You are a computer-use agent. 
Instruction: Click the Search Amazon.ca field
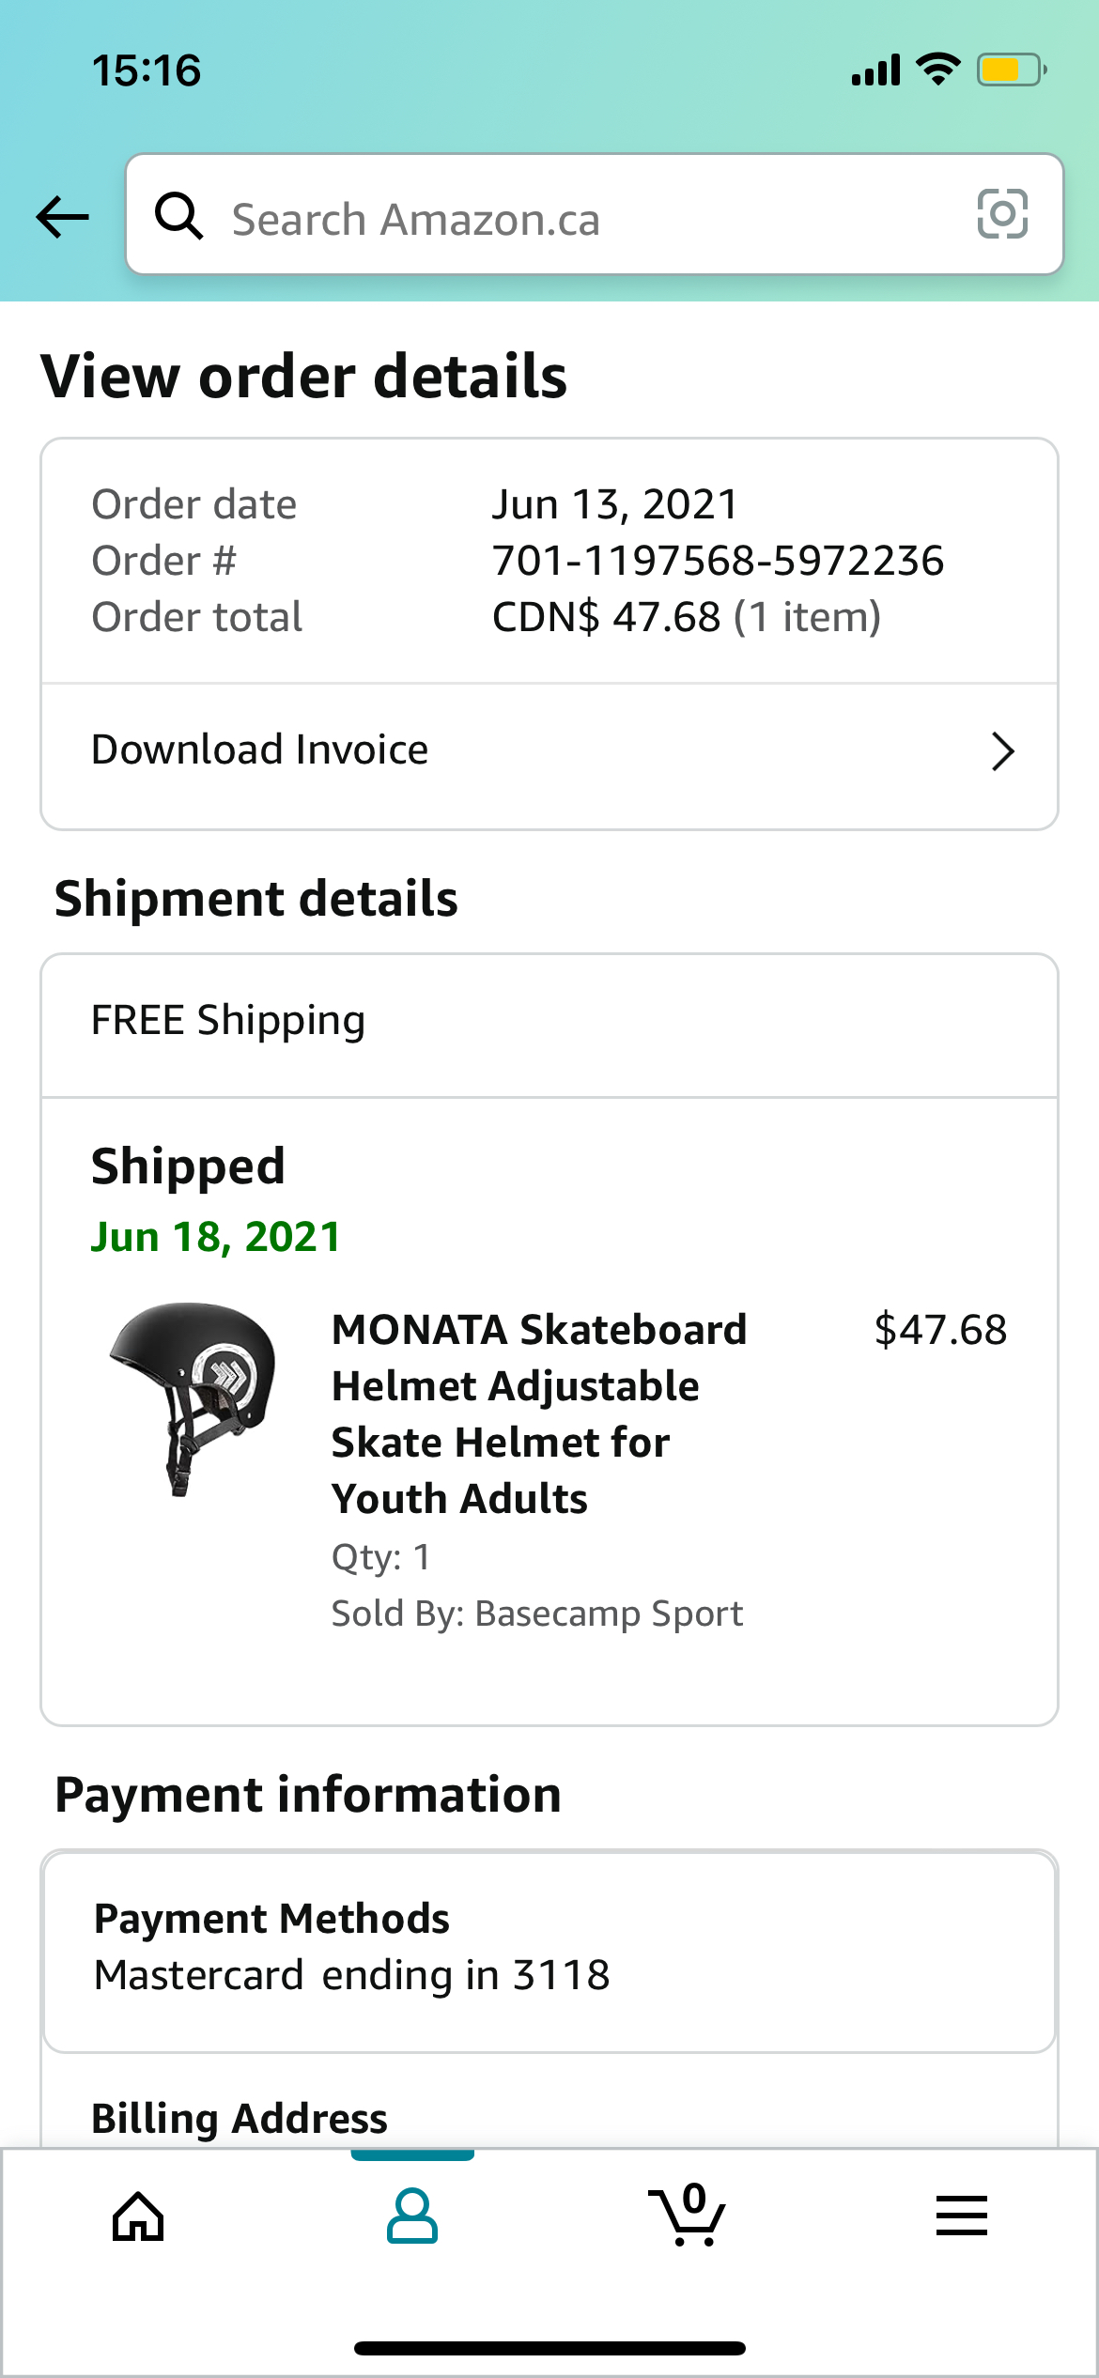tap(595, 215)
